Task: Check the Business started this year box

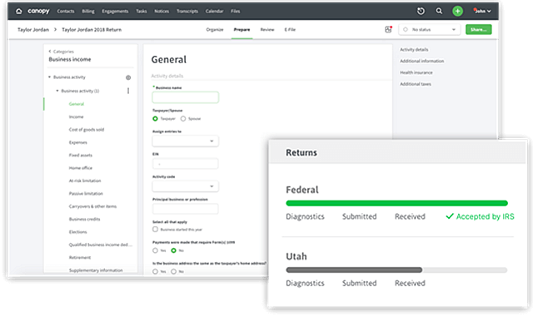Action: (156, 230)
